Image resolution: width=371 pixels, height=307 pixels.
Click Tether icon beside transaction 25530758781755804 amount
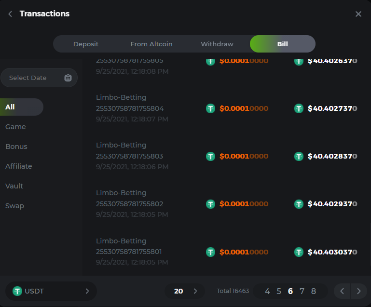click(210, 109)
